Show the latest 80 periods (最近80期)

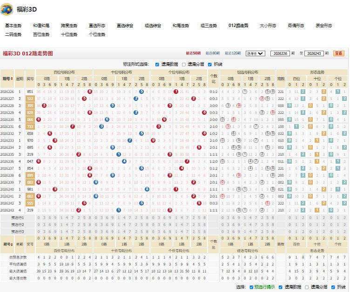213,53
